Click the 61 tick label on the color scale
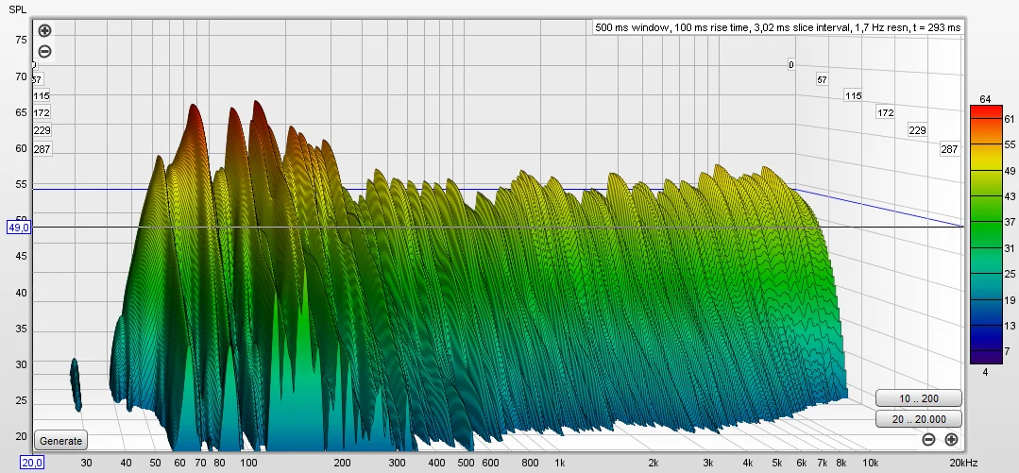 coord(1010,120)
